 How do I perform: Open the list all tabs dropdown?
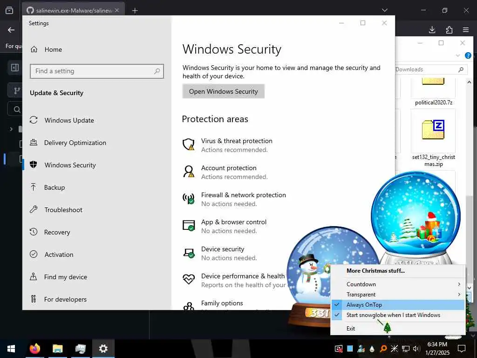pyautogui.click(x=385, y=10)
